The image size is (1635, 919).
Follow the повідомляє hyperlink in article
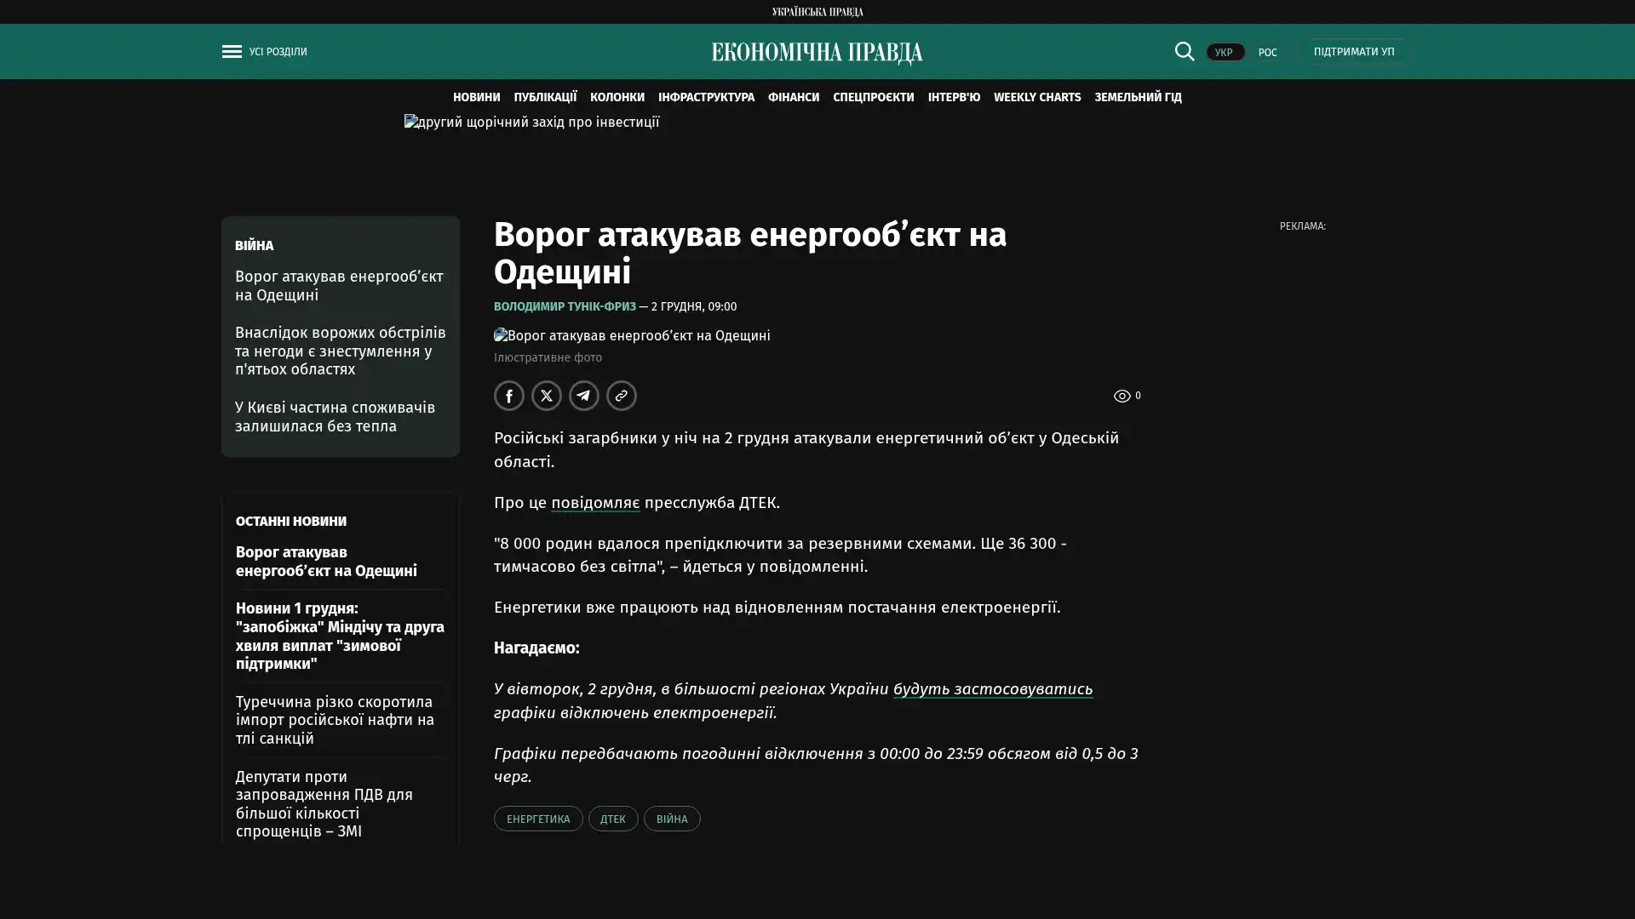point(594,503)
